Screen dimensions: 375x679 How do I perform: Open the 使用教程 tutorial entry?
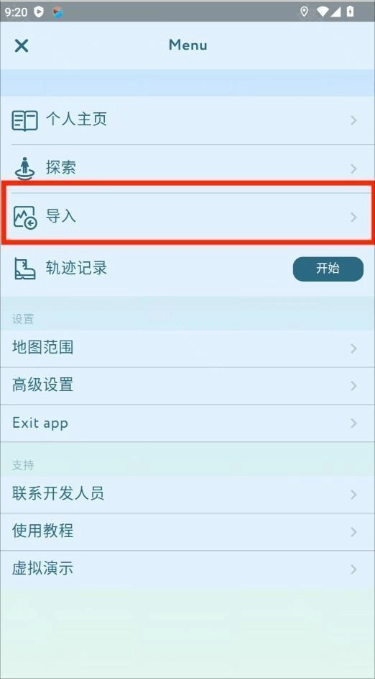pyautogui.click(x=187, y=531)
